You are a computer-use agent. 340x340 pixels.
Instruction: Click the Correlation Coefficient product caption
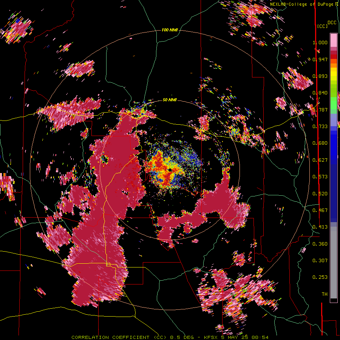170,337
